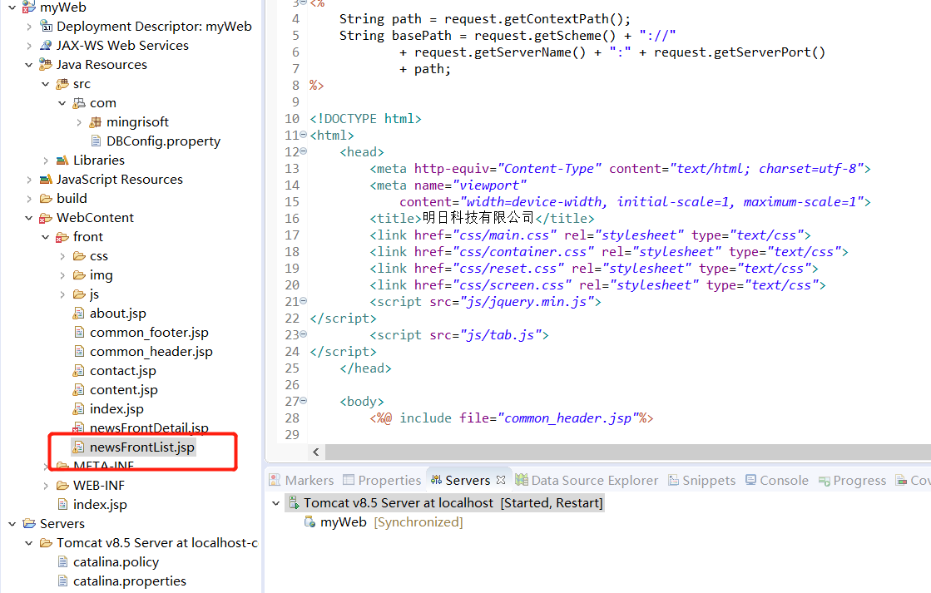Image resolution: width=931 pixels, height=593 pixels.
Task: Click the img folder icon
Action: pos(79,274)
